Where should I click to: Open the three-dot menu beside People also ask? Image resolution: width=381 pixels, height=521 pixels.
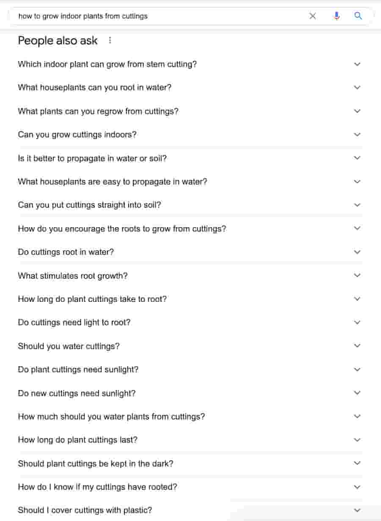click(110, 40)
